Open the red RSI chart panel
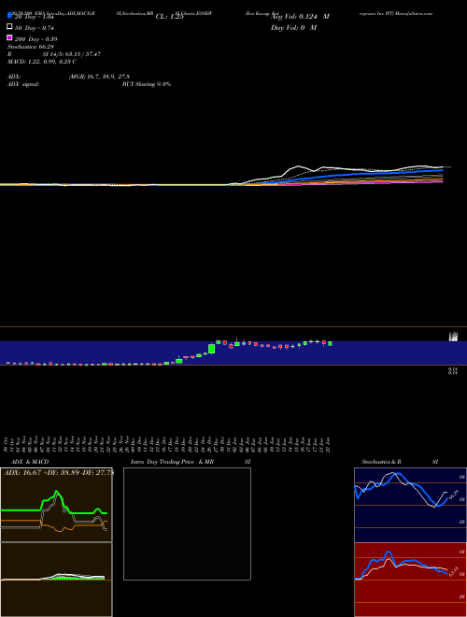The width and height of the screenshot is (467, 617). pyautogui.click(x=410, y=580)
